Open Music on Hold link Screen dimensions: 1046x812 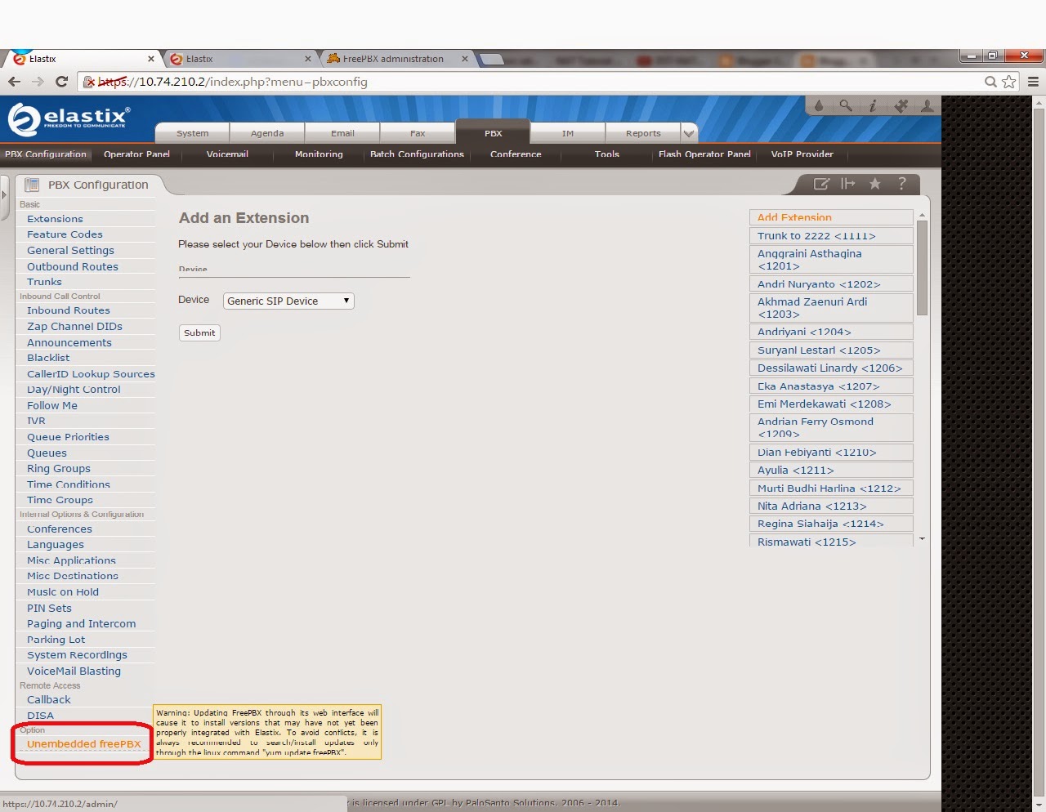[x=63, y=592]
